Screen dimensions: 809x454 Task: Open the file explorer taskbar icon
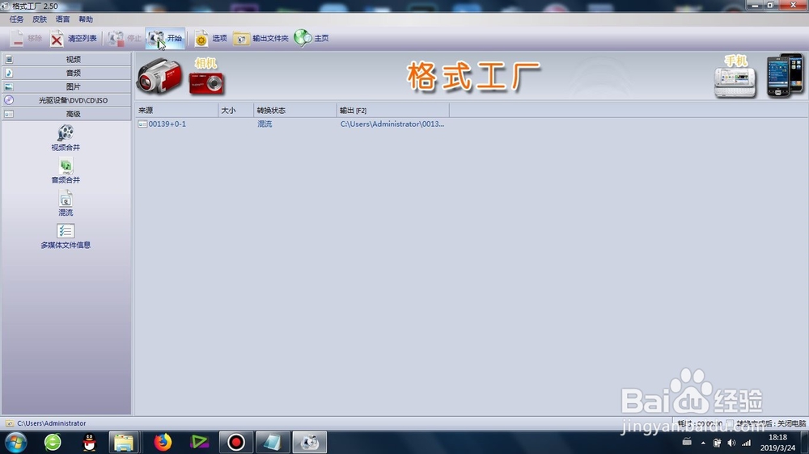point(124,442)
